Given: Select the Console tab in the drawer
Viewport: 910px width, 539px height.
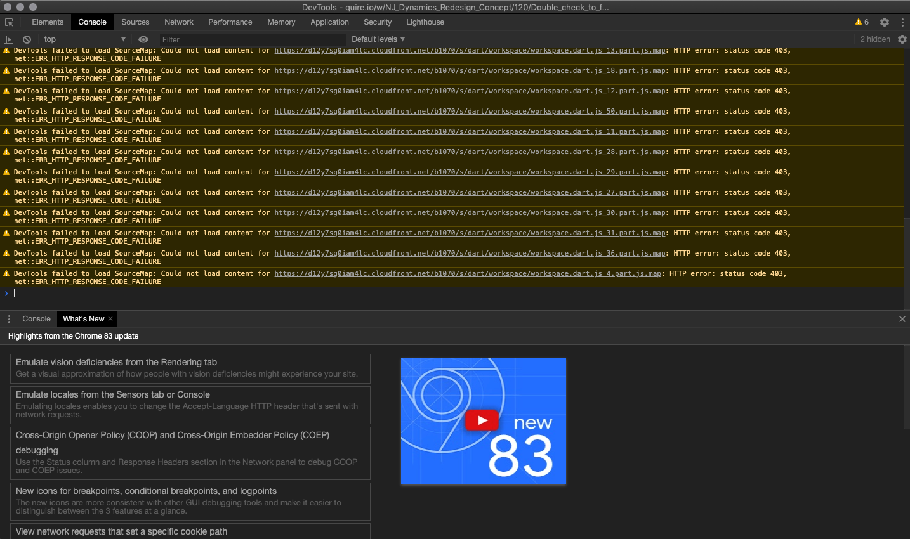Looking at the screenshot, I should click(36, 319).
